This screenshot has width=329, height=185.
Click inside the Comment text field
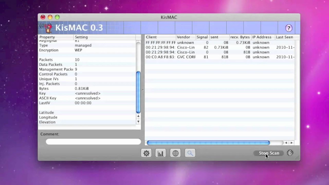point(93,142)
